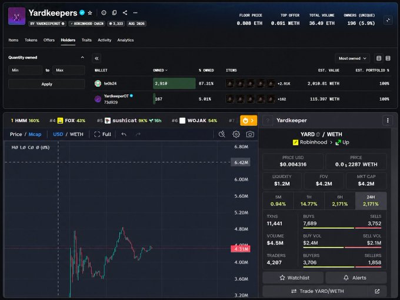The width and height of the screenshot is (400, 300).
Task: Copy collection address icon
Action: (114, 12)
